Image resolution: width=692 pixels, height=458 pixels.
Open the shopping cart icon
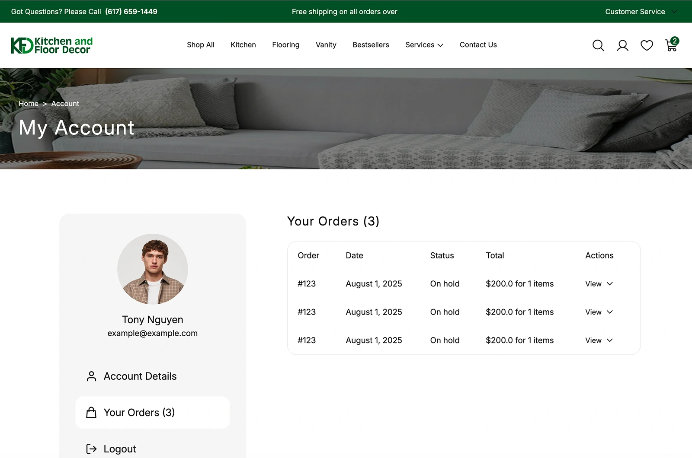coord(672,45)
